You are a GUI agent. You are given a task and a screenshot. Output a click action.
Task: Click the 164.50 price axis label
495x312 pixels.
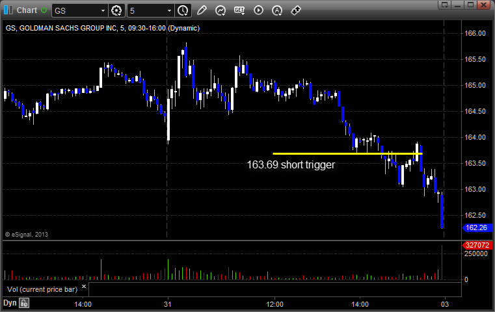[x=475, y=111]
